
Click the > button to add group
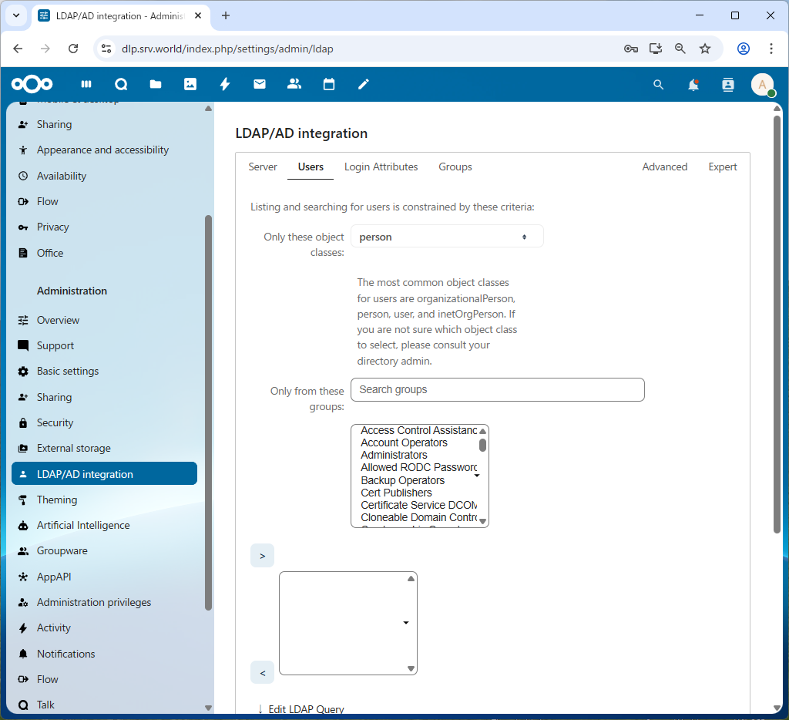pos(262,556)
